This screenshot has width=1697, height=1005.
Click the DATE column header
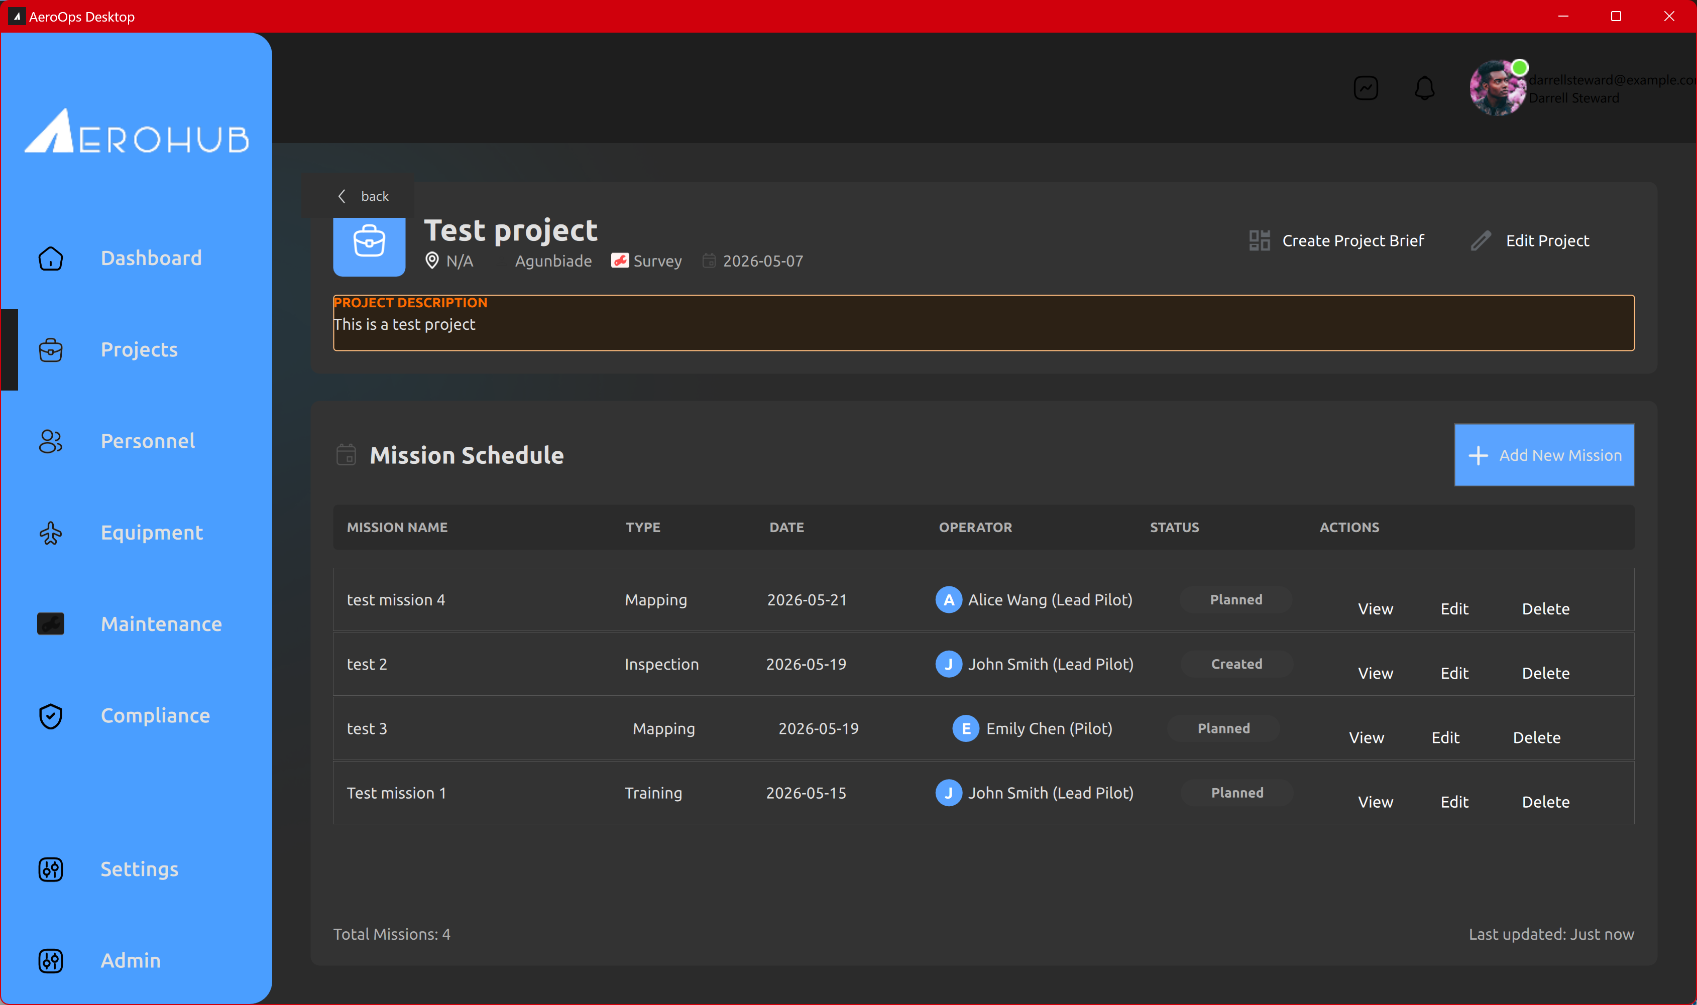[x=786, y=528]
